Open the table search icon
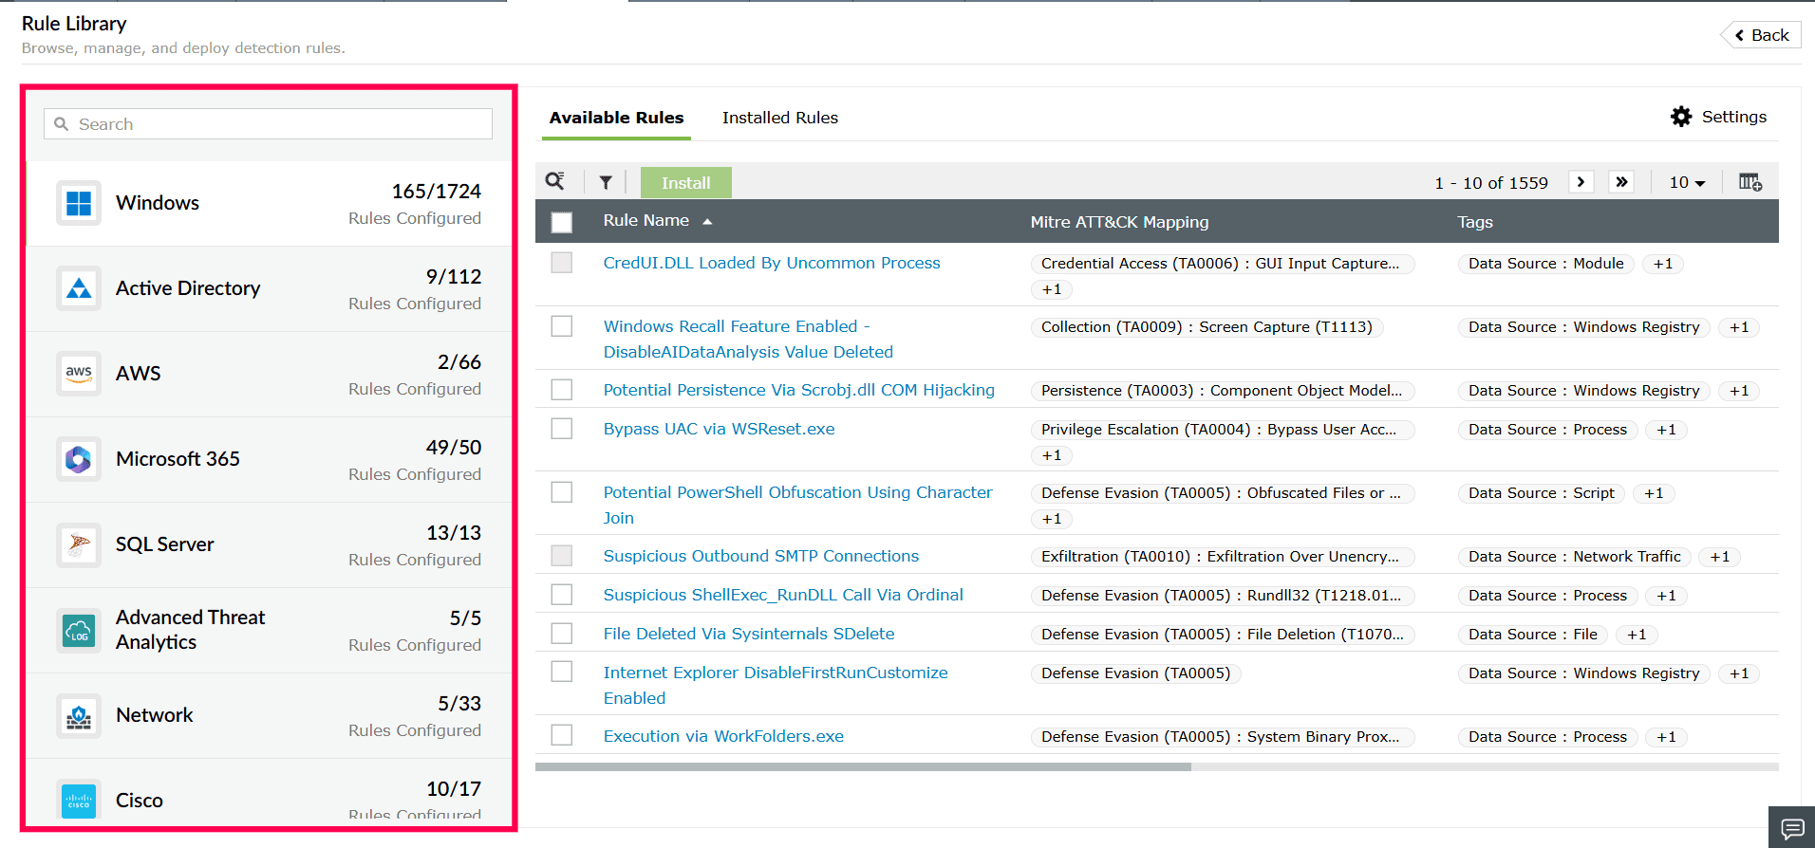This screenshot has height=848, width=1815. point(555,181)
